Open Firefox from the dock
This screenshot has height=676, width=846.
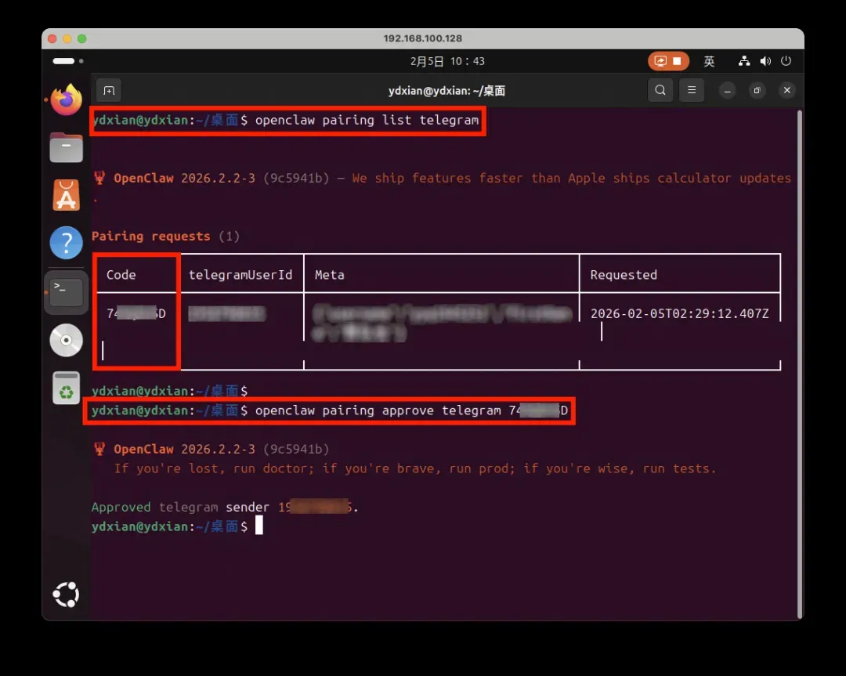point(67,99)
